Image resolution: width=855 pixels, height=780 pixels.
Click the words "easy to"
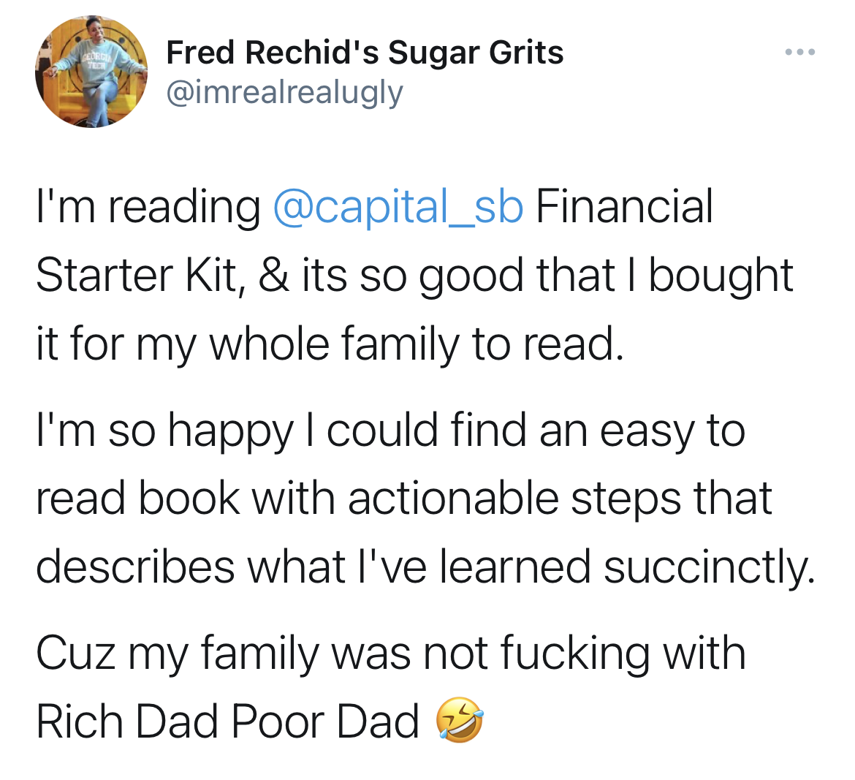coord(672,430)
